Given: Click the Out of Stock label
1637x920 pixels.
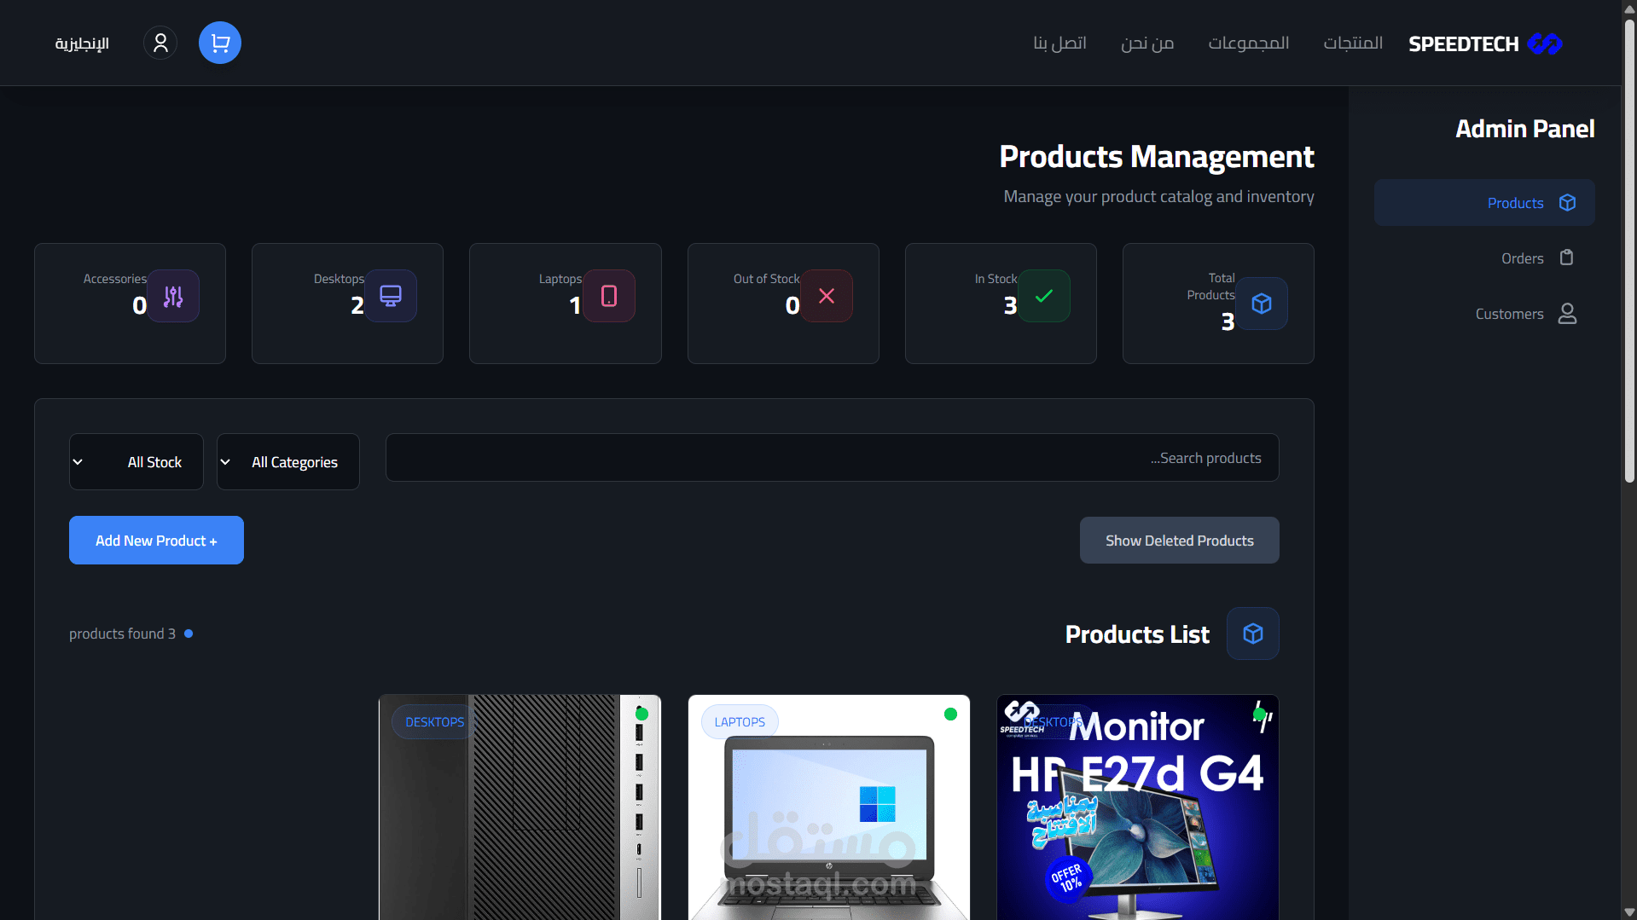Looking at the screenshot, I should point(767,279).
